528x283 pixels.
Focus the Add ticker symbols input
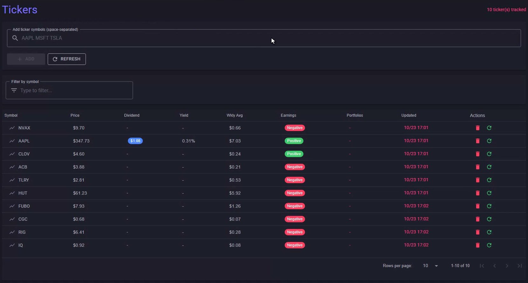[264, 38]
